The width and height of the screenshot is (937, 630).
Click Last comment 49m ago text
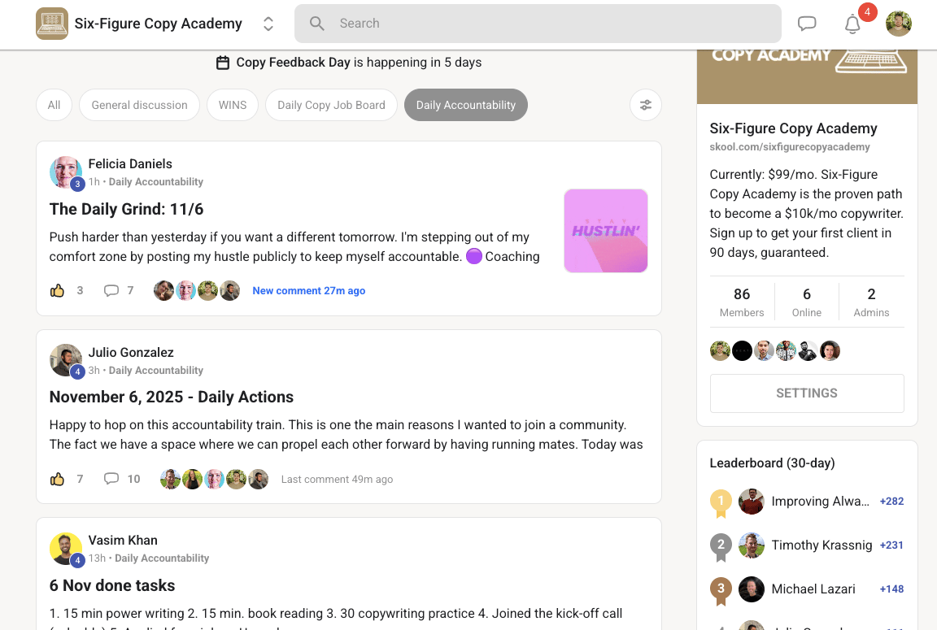click(337, 479)
